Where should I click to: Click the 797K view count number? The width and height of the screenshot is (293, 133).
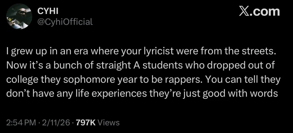(x=86, y=122)
